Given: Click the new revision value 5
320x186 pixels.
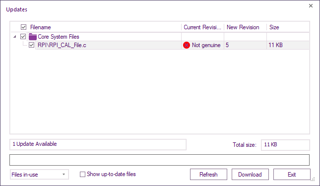Looking at the screenshot, I should (x=227, y=45).
